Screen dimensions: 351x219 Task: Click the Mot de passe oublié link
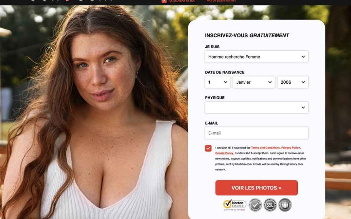click(221, 1)
